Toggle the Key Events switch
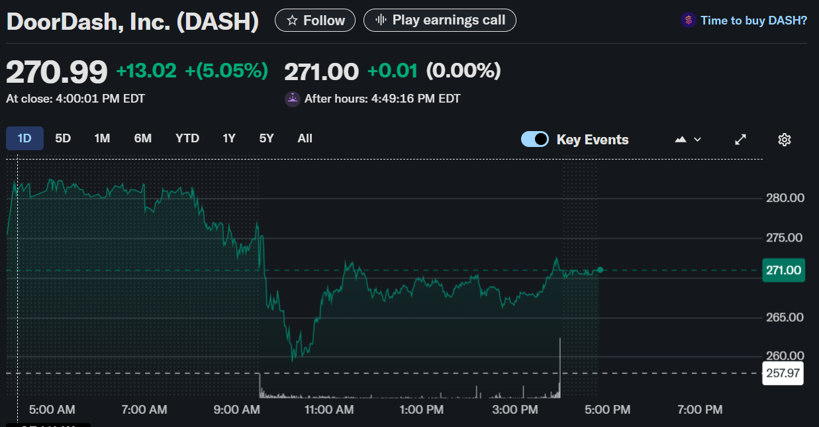This screenshot has height=427, width=819. point(535,139)
